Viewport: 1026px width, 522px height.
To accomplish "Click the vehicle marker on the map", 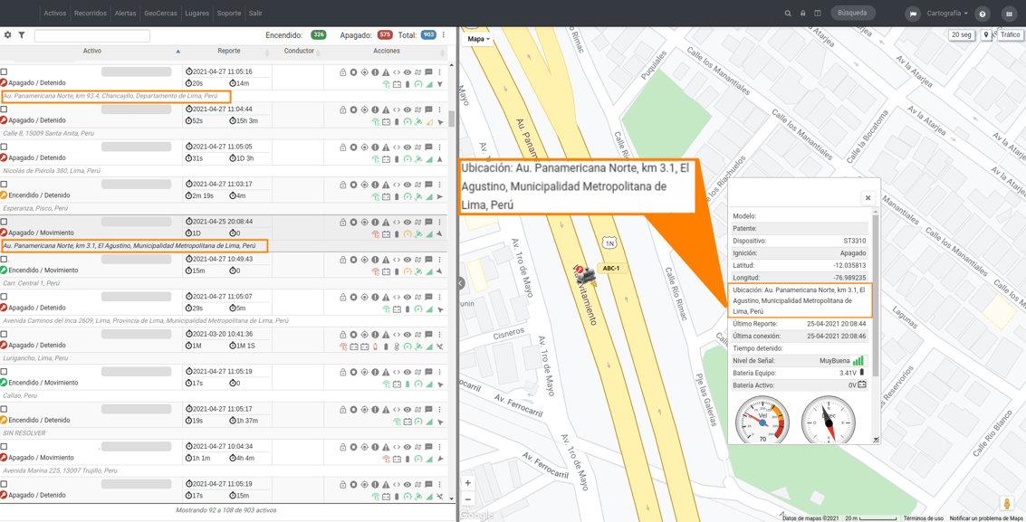I will [586, 275].
